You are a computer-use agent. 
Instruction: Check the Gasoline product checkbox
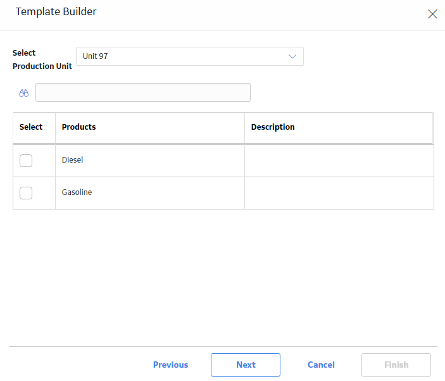pyautogui.click(x=26, y=193)
